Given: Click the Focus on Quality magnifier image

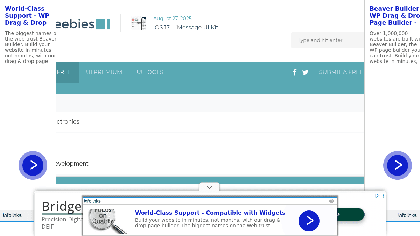Looking at the screenshot, I should point(107,222).
